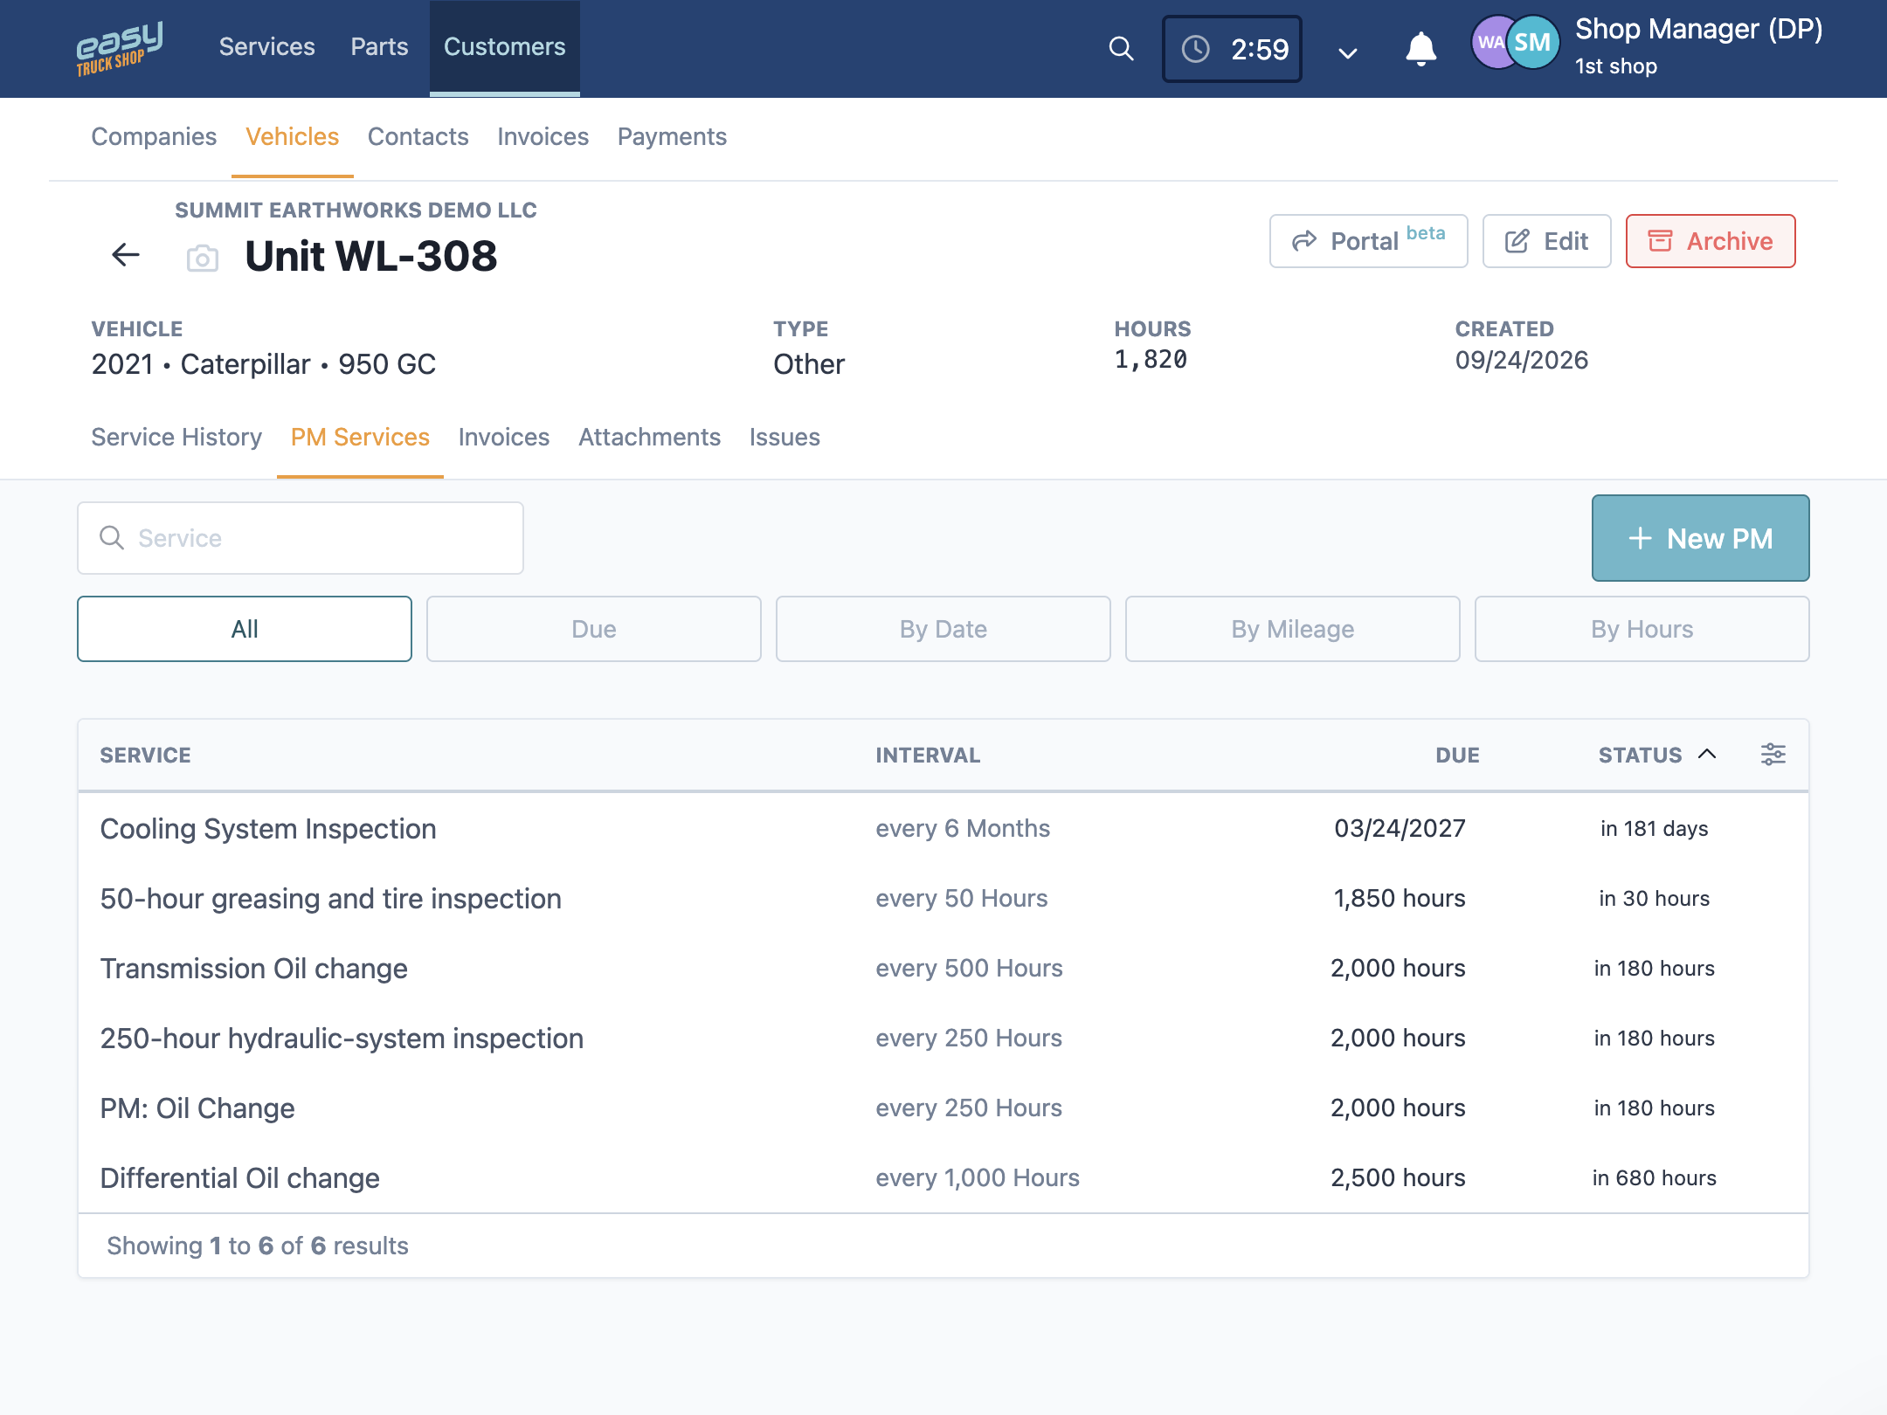The image size is (1887, 1415).
Task: Click the Service search input field
Action: 301,538
